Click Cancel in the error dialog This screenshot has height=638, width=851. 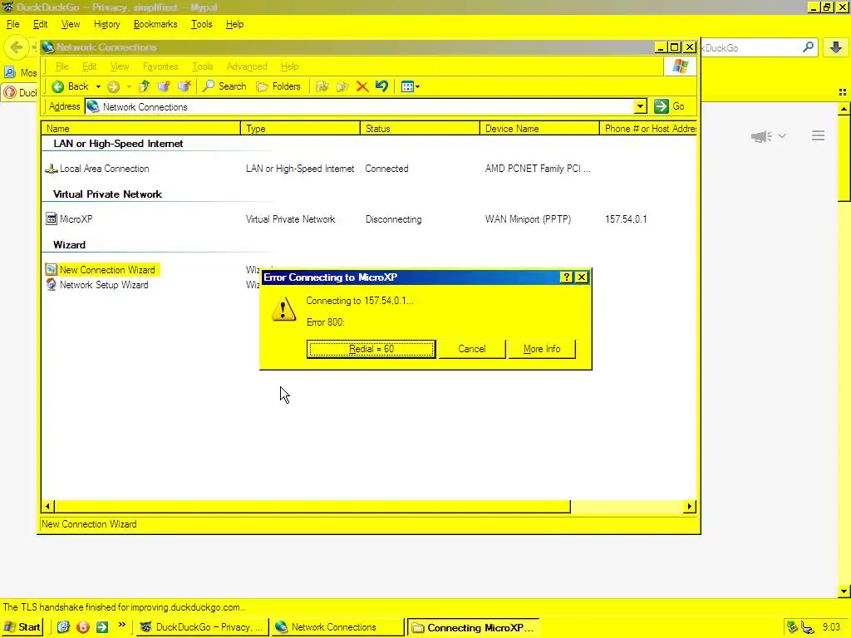coord(472,349)
